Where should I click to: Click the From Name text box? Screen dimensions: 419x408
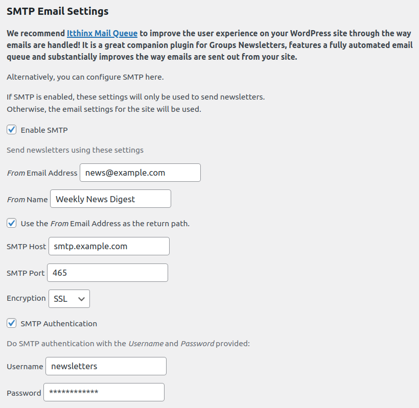click(x=110, y=199)
